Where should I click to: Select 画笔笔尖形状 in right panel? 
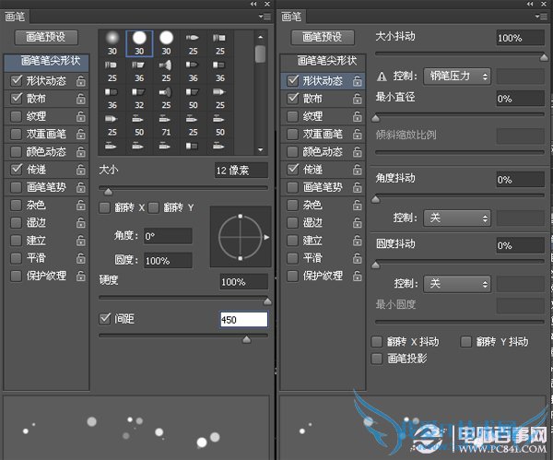coord(323,62)
